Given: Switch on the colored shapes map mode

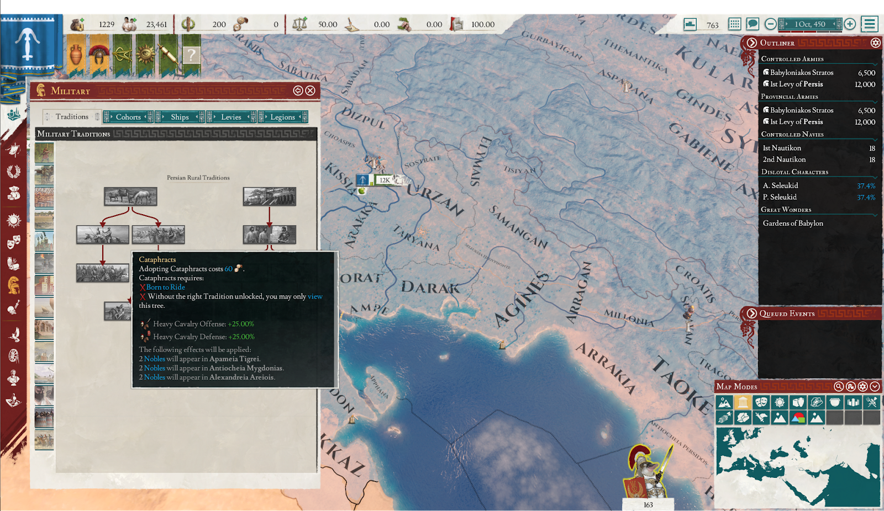Looking at the screenshot, I should pos(798,418).
